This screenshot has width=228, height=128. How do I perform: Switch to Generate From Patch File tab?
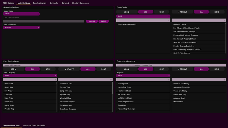pyautogui.click(x=34, y=125)
